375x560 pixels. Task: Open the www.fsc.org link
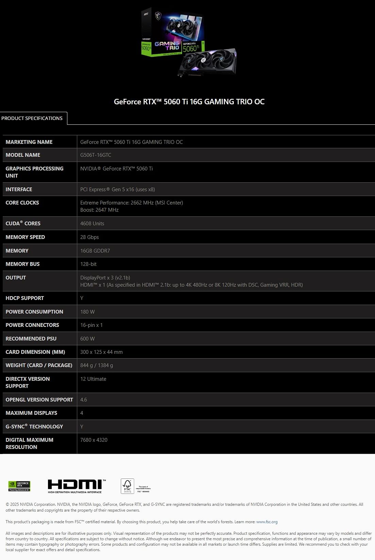pos(267,522)
